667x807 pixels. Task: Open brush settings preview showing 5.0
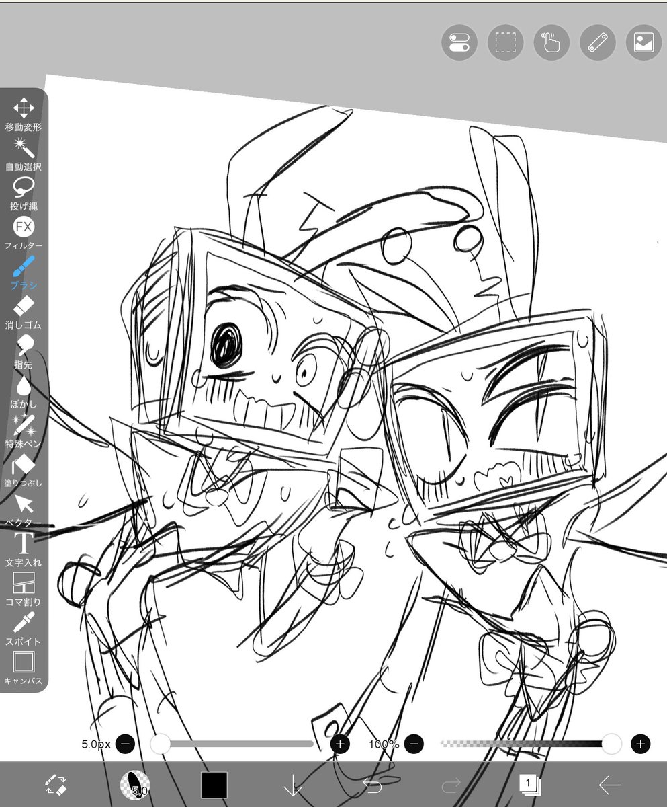[135, 784]
